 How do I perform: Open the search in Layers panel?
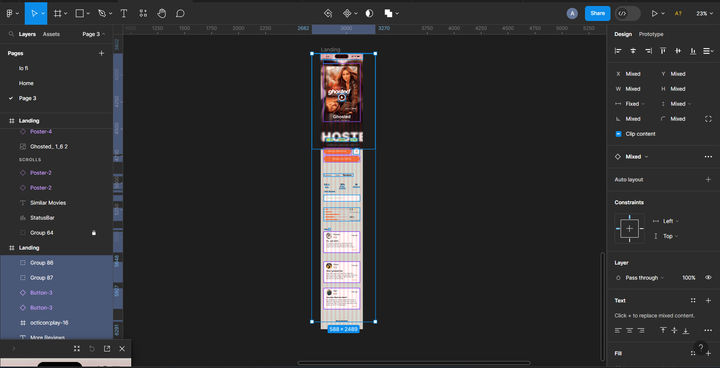coord(11,34)
